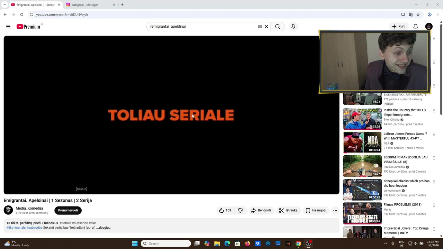Share the video via Bendrinti
Image resolution: width=443 pixels, height=249 pixels.
point(261,210)
